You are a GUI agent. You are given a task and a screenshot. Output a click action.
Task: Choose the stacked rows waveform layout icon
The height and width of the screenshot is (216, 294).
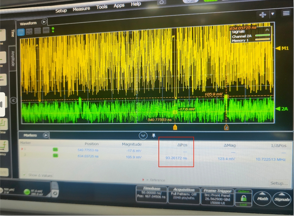click(x=37, y=31)
